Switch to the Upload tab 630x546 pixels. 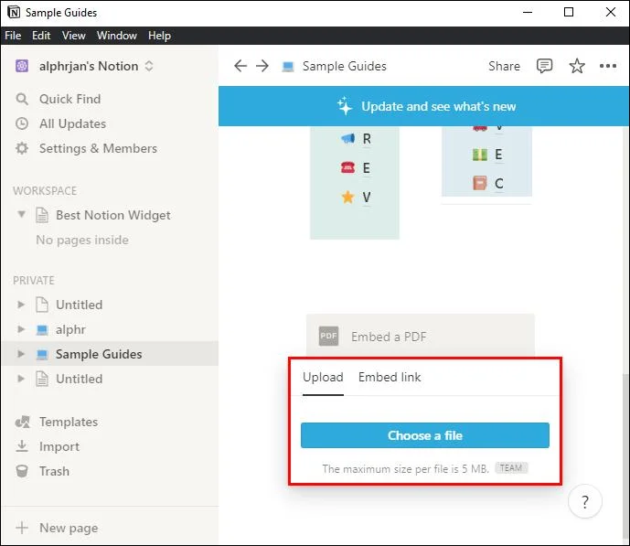(323, 377)
